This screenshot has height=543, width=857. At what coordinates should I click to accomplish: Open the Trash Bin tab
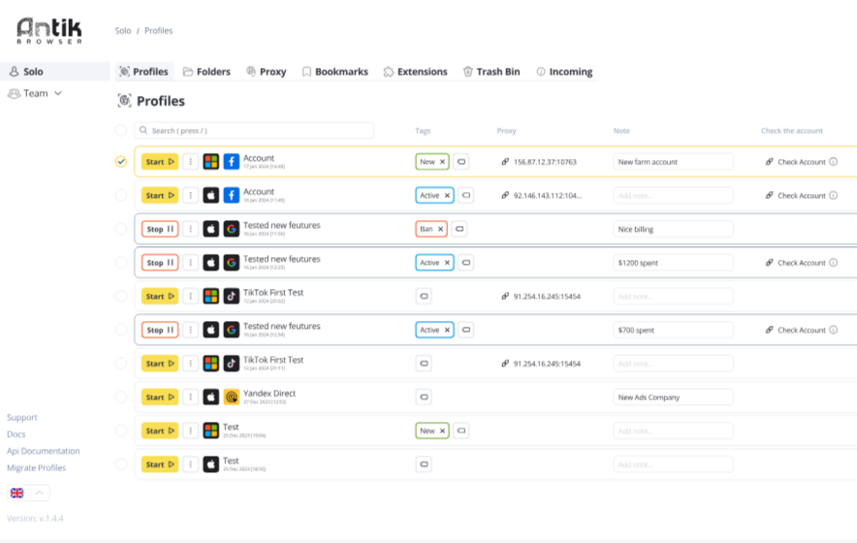click(x=491, y=72)
